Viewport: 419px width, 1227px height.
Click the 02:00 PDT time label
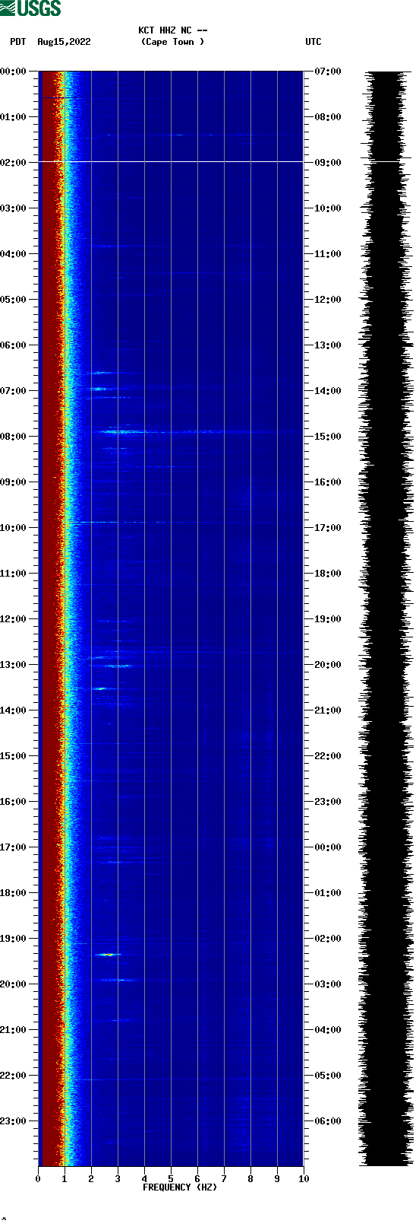point(14,163)
